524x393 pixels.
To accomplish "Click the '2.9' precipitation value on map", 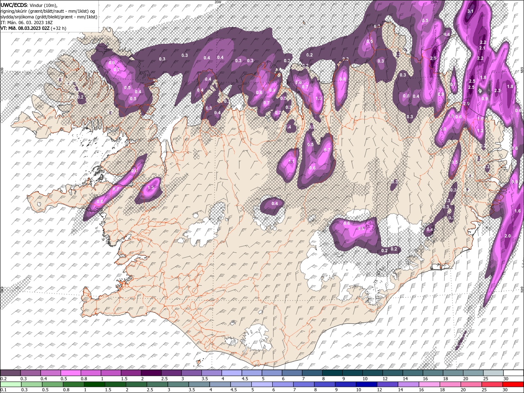I will (434, 59).
